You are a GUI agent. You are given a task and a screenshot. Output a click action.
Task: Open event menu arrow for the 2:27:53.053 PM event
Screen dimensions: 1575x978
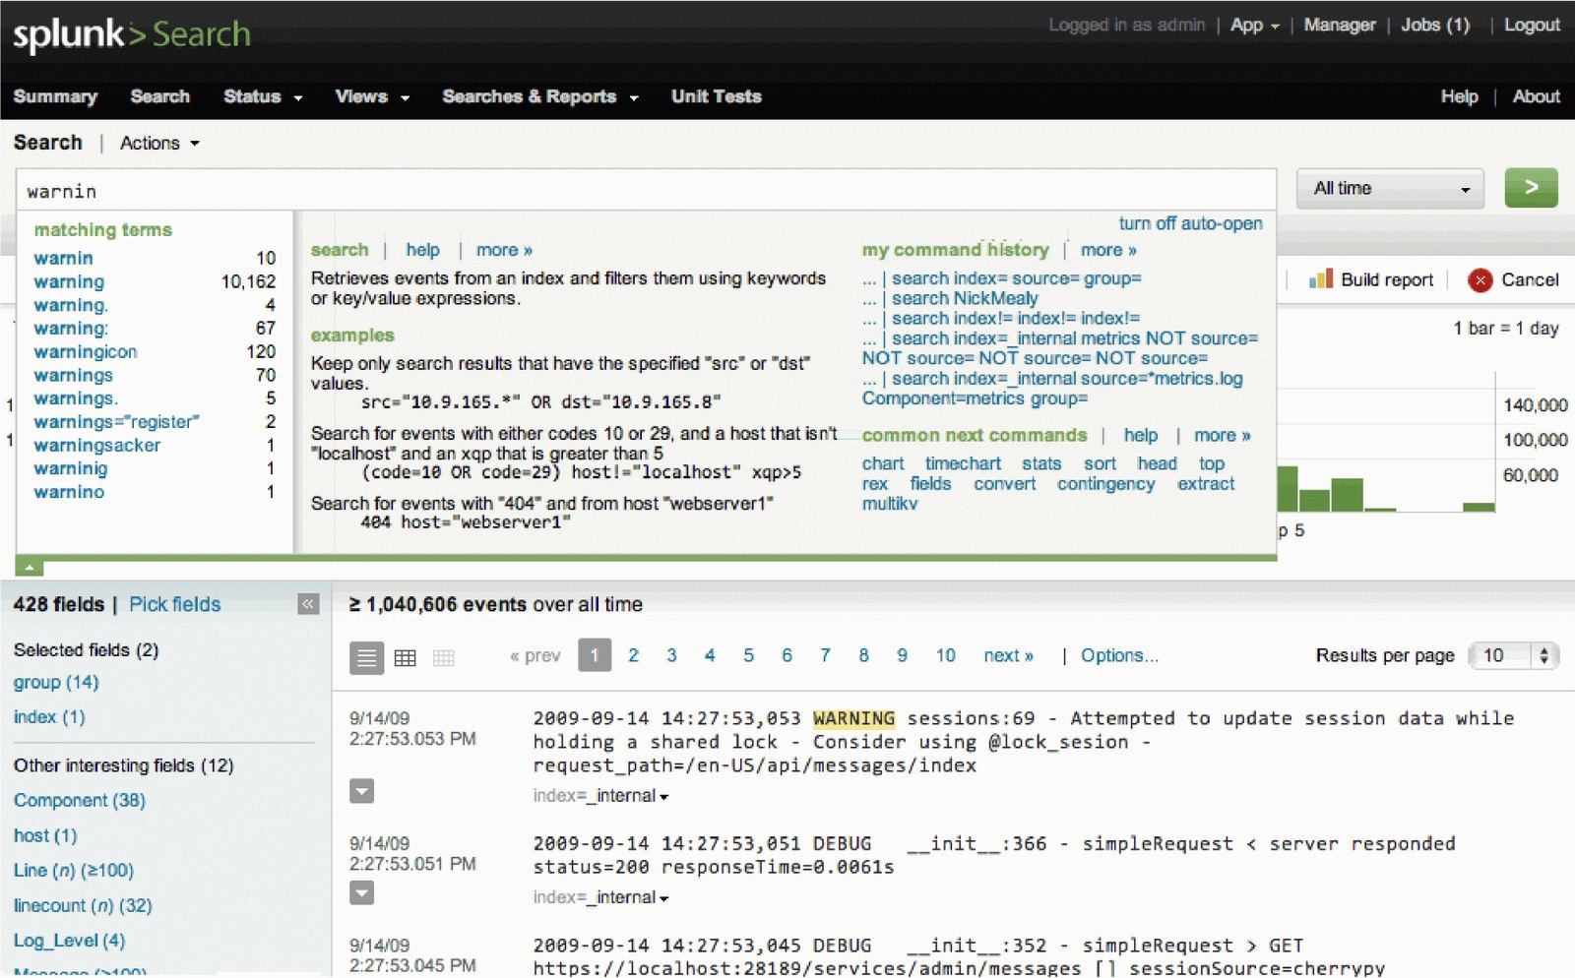click(x=362, y=791)
